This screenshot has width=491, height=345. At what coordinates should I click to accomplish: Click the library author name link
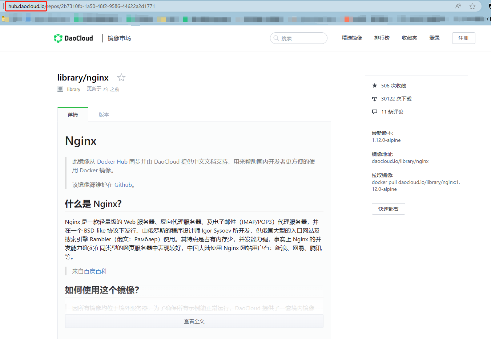(x=74, y=89)
